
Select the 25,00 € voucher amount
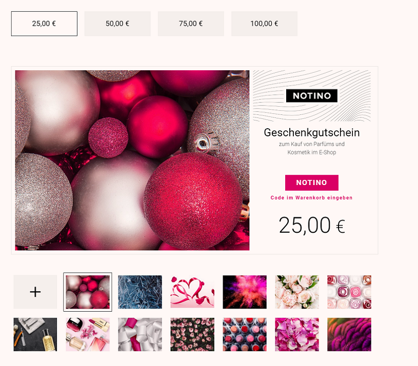click(x=44, y=24)
